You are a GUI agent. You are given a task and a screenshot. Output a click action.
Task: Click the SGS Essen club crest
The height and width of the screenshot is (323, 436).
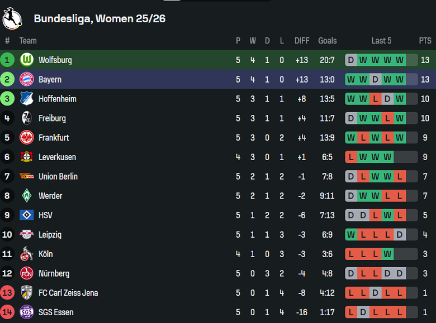click(x=27, y=312)
